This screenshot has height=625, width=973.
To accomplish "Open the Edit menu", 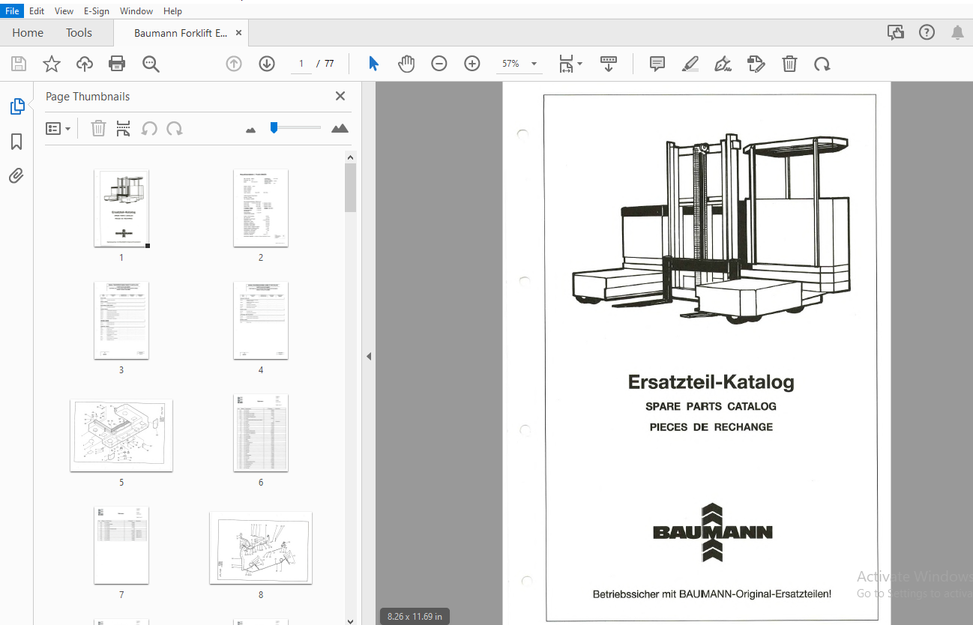I will tap(37, 11).
